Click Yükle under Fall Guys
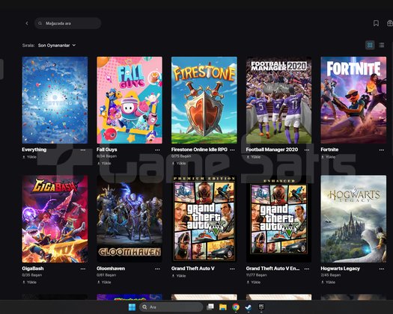This screenshot has height=314, width=393. 104,163
